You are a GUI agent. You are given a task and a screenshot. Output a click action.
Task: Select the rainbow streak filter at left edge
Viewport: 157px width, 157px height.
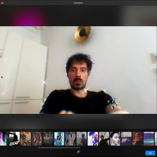(x=4, y=139)
